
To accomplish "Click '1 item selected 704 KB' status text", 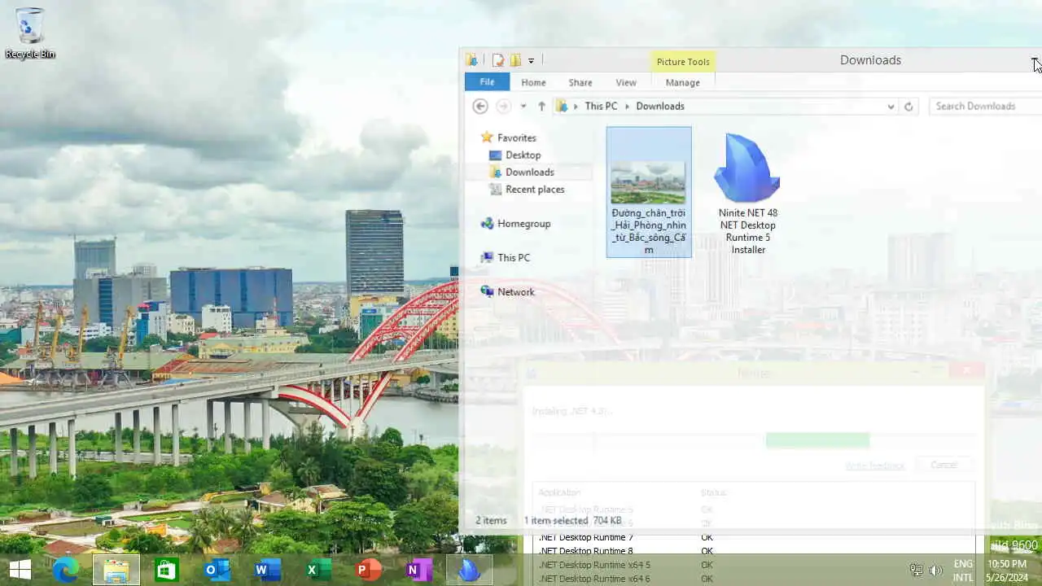I will coord(572,520).
